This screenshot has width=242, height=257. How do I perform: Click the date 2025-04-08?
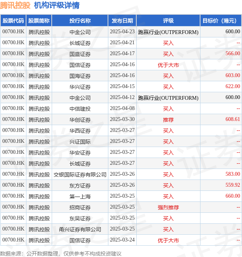(x=122, y=108)
